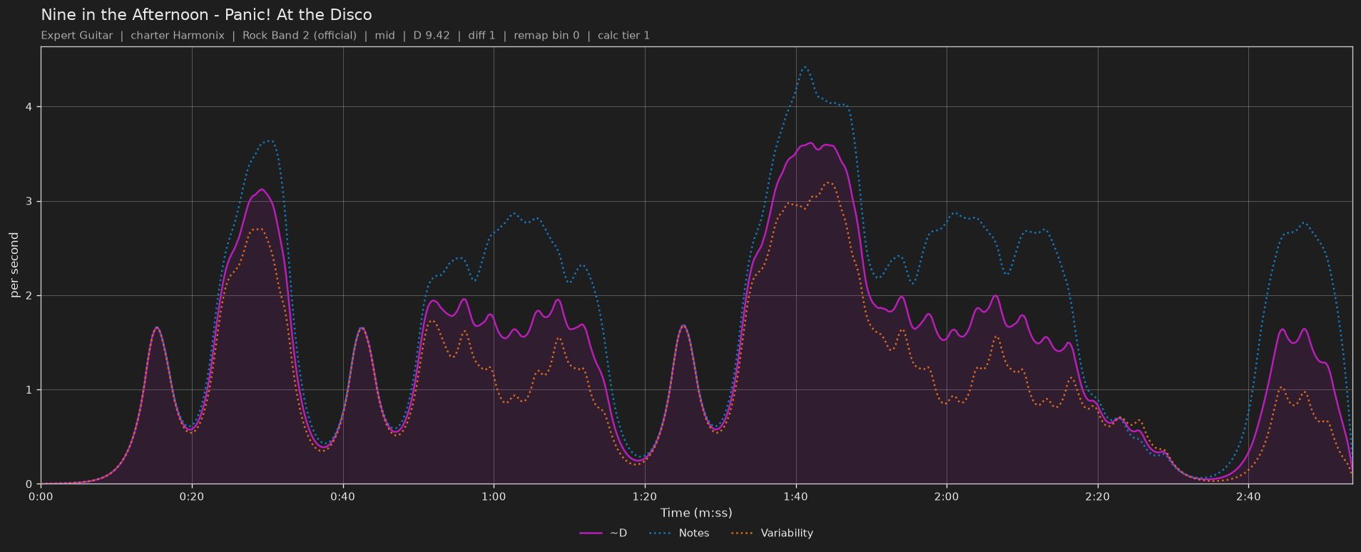Image resolution: width=1361 pixels, height=552 pixels.
Task: Click the '2:00' x-axis tick label
Action: (x=947, y=496)
